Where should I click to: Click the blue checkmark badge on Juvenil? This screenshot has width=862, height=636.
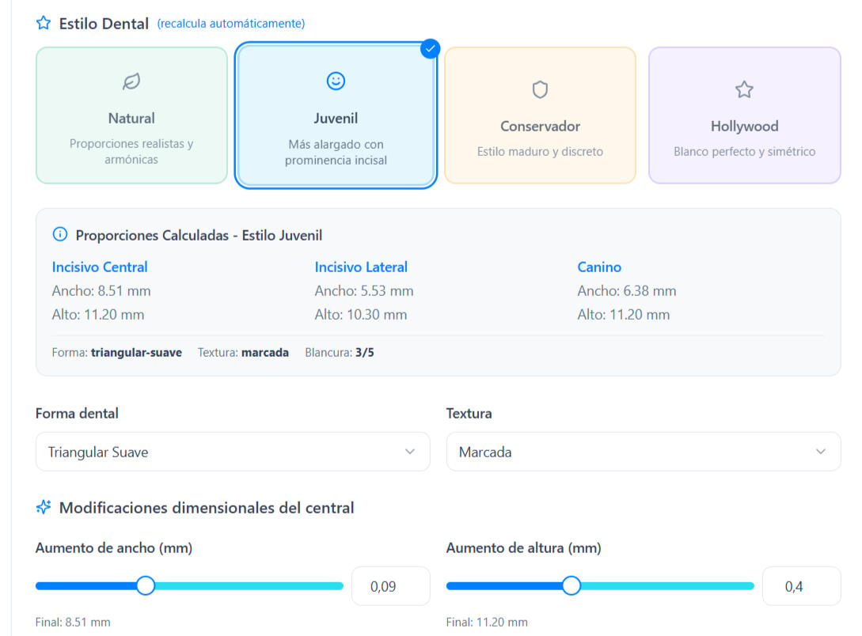coord(430,49)
